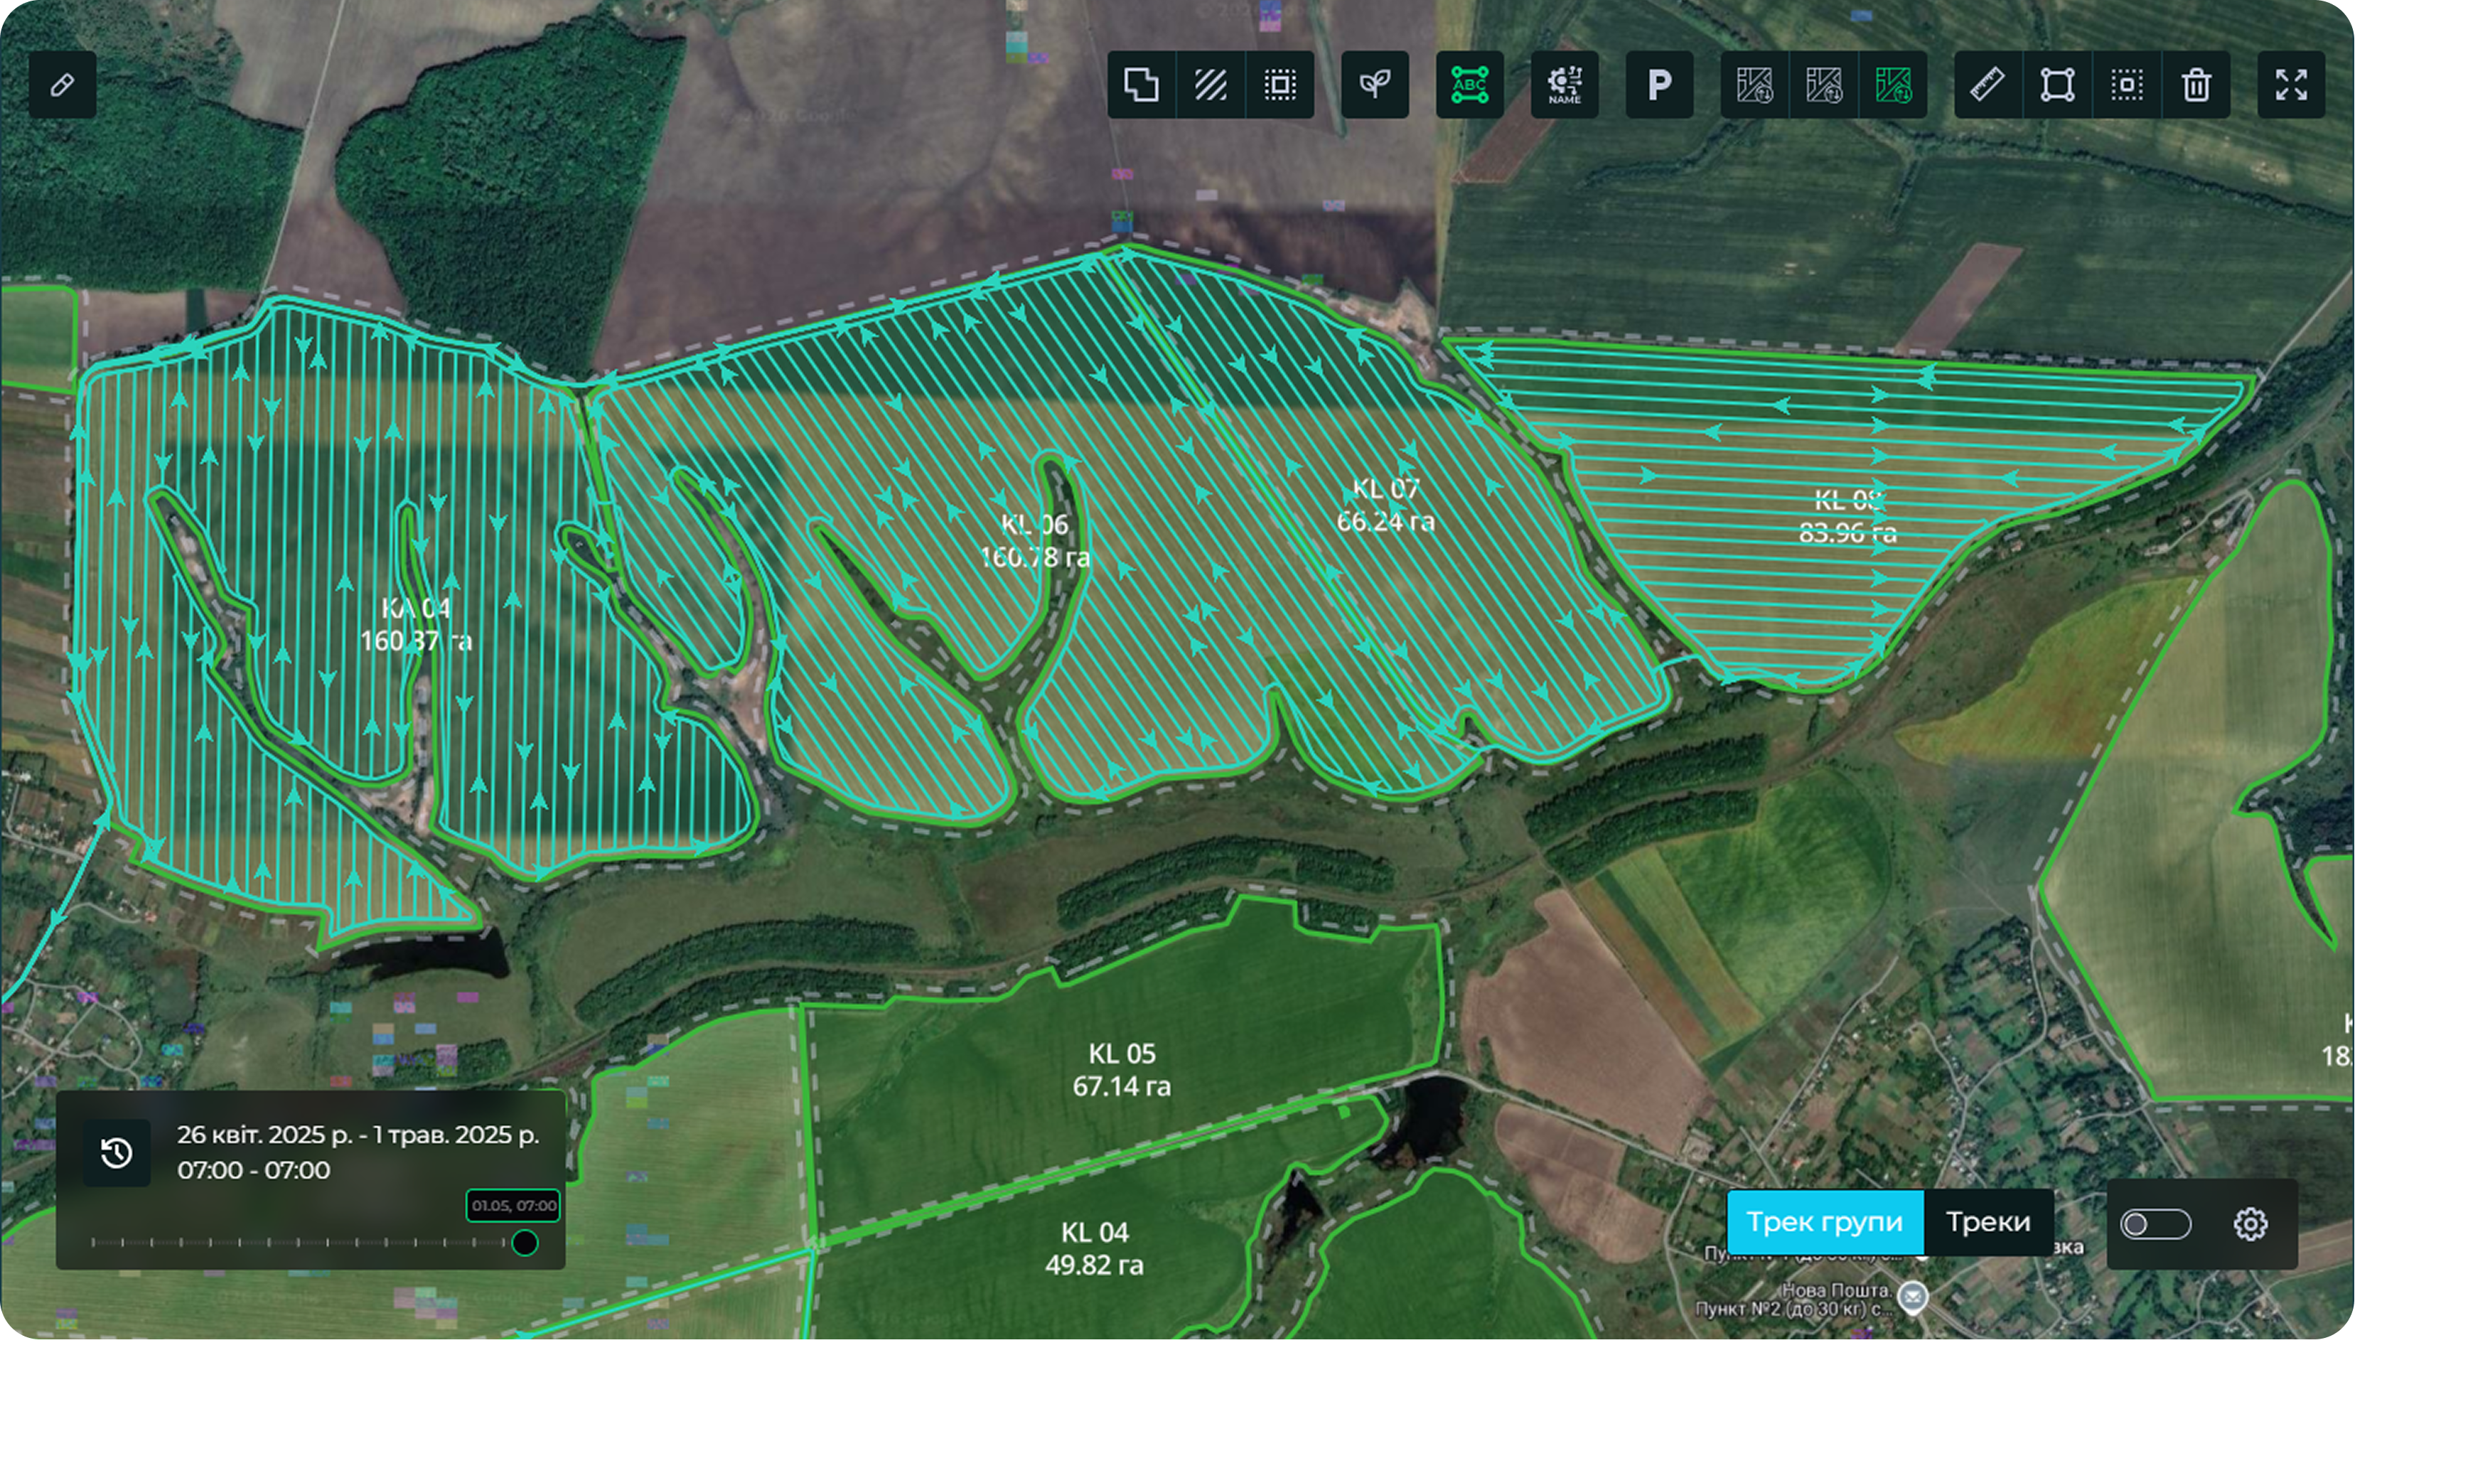2468x1473 pixels.
Task: Switch to the Треки tab
Action: click(1987, 1222)
